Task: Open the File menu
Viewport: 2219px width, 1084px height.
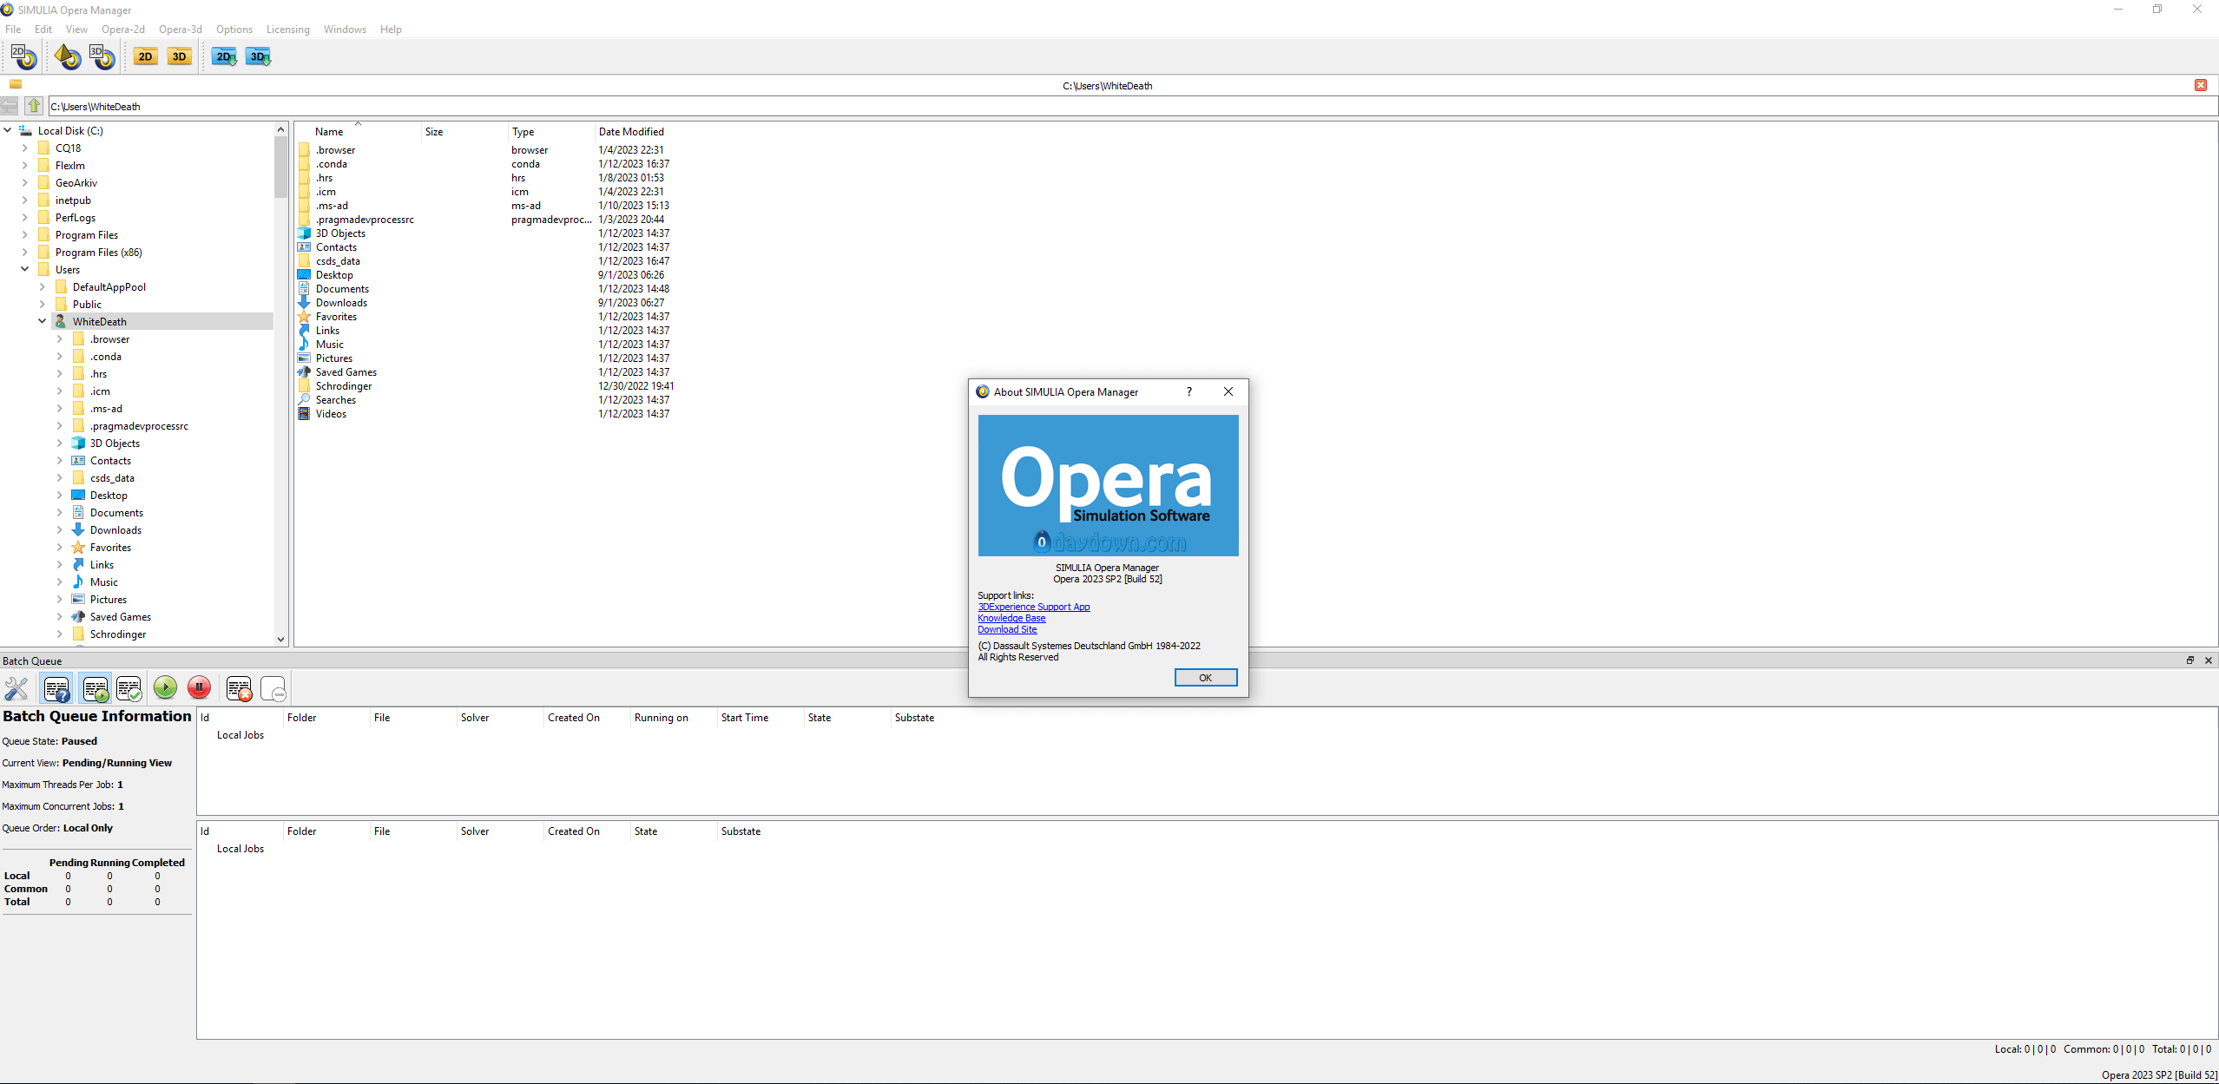Action: click(x=13, y=29)
